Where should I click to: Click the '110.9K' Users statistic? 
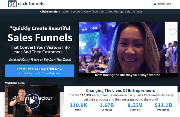point(78,105)
